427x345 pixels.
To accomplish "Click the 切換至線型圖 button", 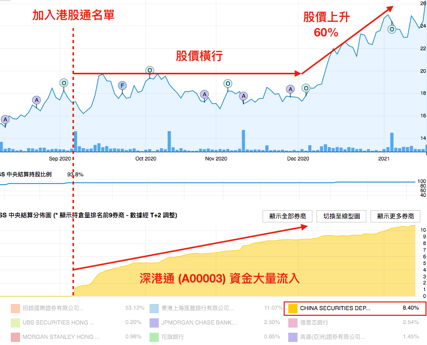I will pyautogui.click(x=341, y=216).
